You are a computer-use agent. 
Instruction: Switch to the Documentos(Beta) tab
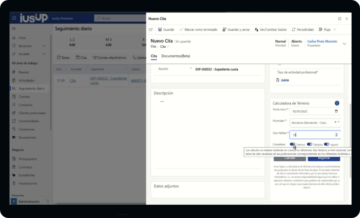tap(176, 56)
